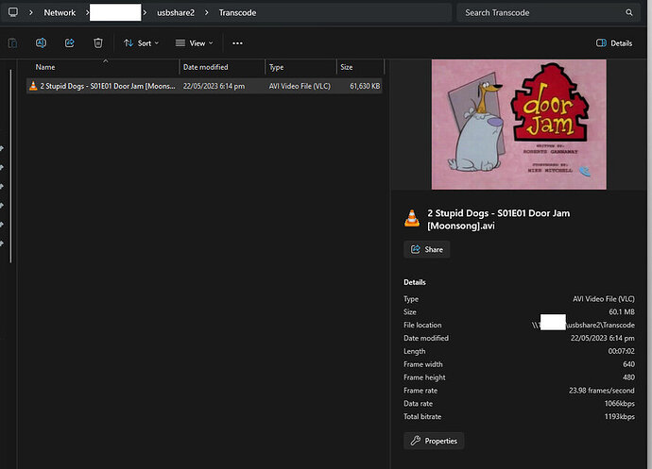Screen dimensions: 652x469
Task: Click the 60.1 MB size value
Action: [x=622, y=312]
